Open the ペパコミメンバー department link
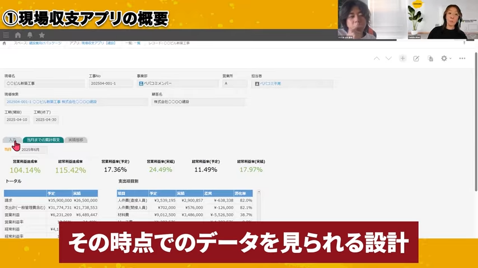478x268 pixels. click(x=158, y=83)
